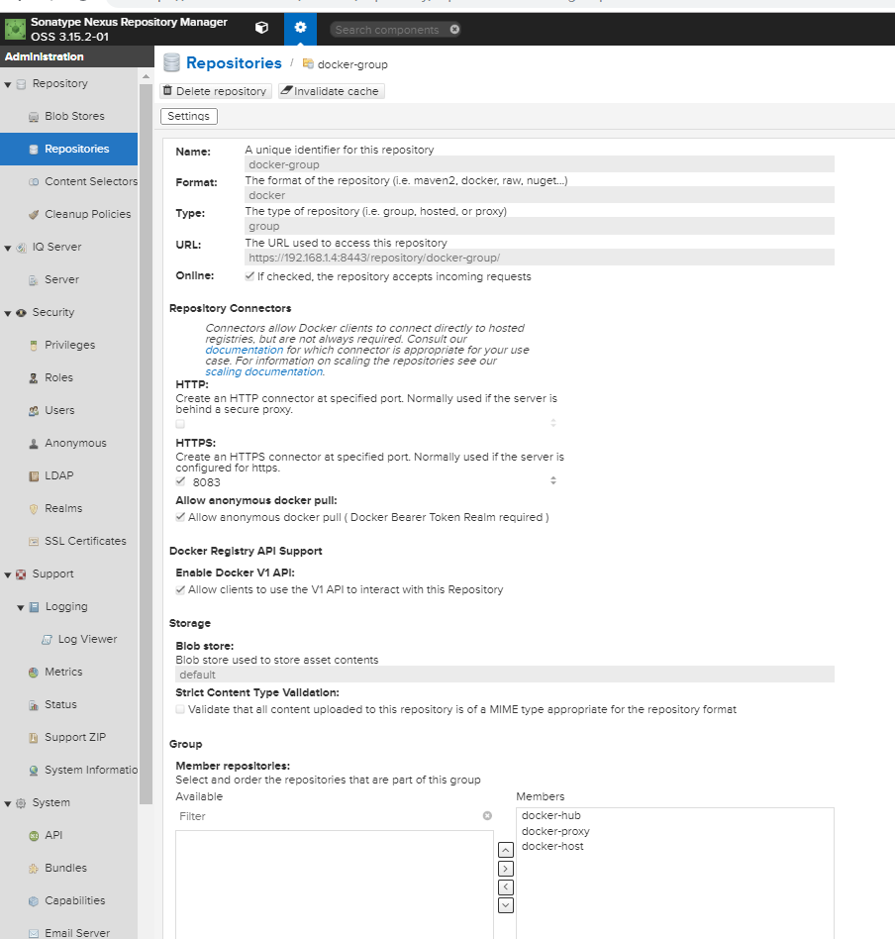Image resolution: width=895 pixels, height=939 pixels.
Task: Toggle Allow anonymous docker pull checkbox
Action: (x=180, y=516)
